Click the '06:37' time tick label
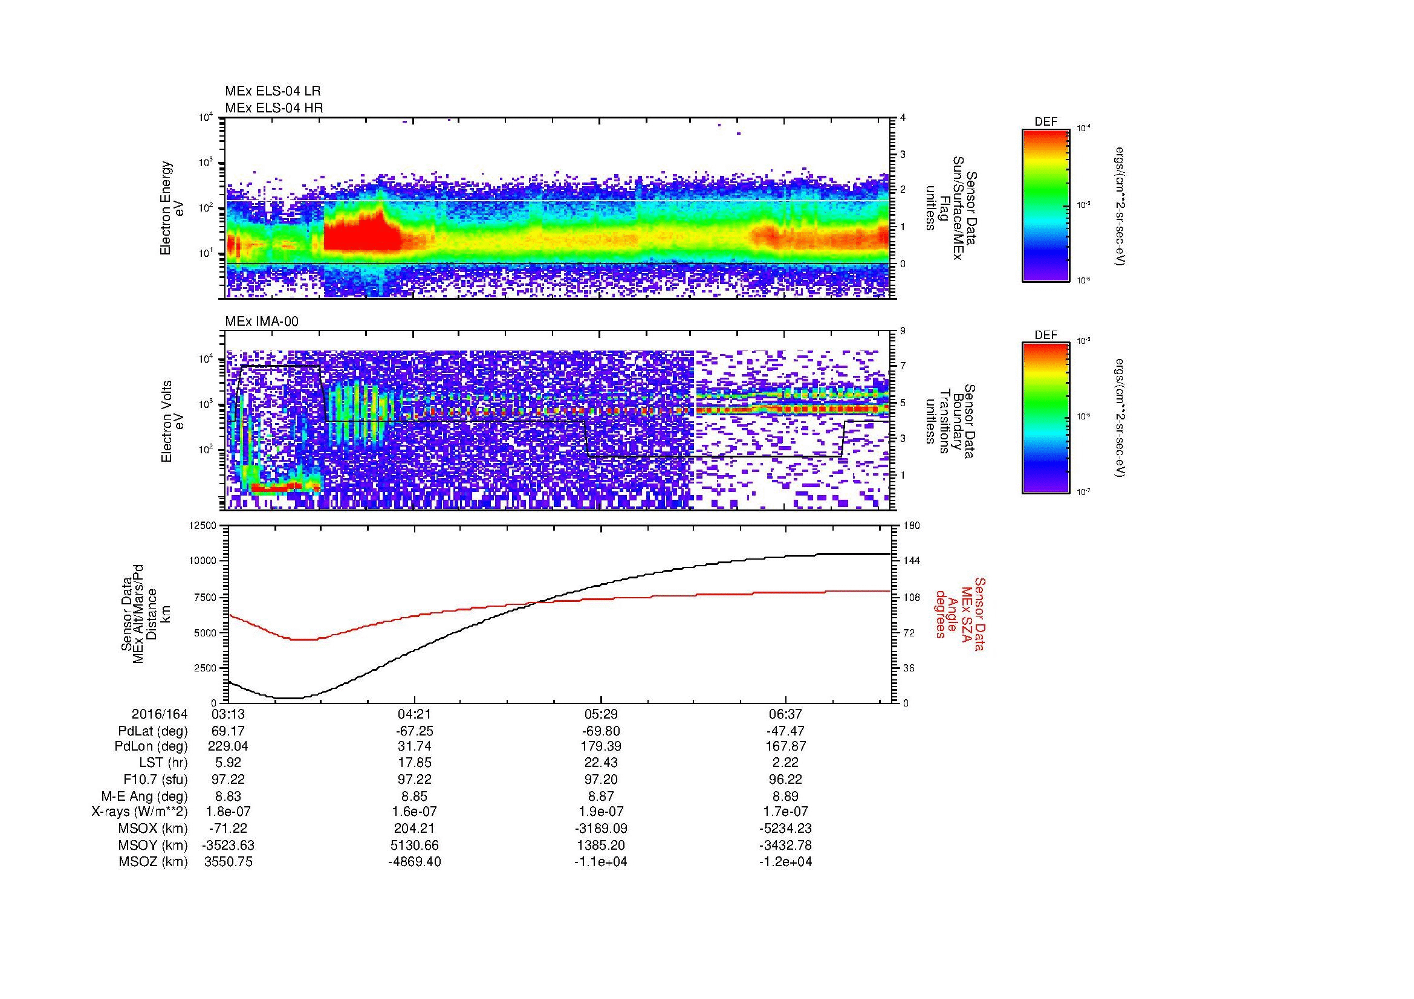This screenshot has height=999, width=1414. [786, 714]
